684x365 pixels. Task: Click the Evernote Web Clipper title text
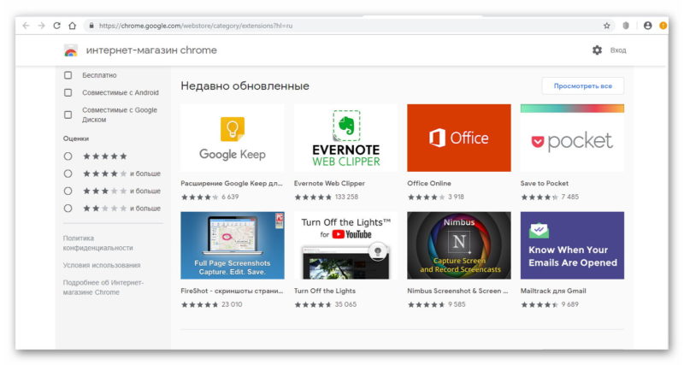pyautogui.click(x=329, y=183)
